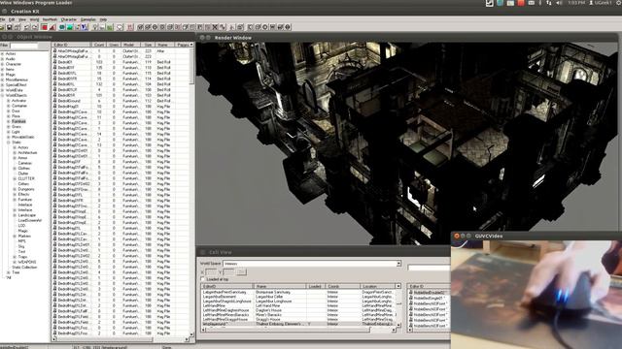Click the black X toolbar icon
The width and height of the screenshot is (622, 349).
coord(215,27)
